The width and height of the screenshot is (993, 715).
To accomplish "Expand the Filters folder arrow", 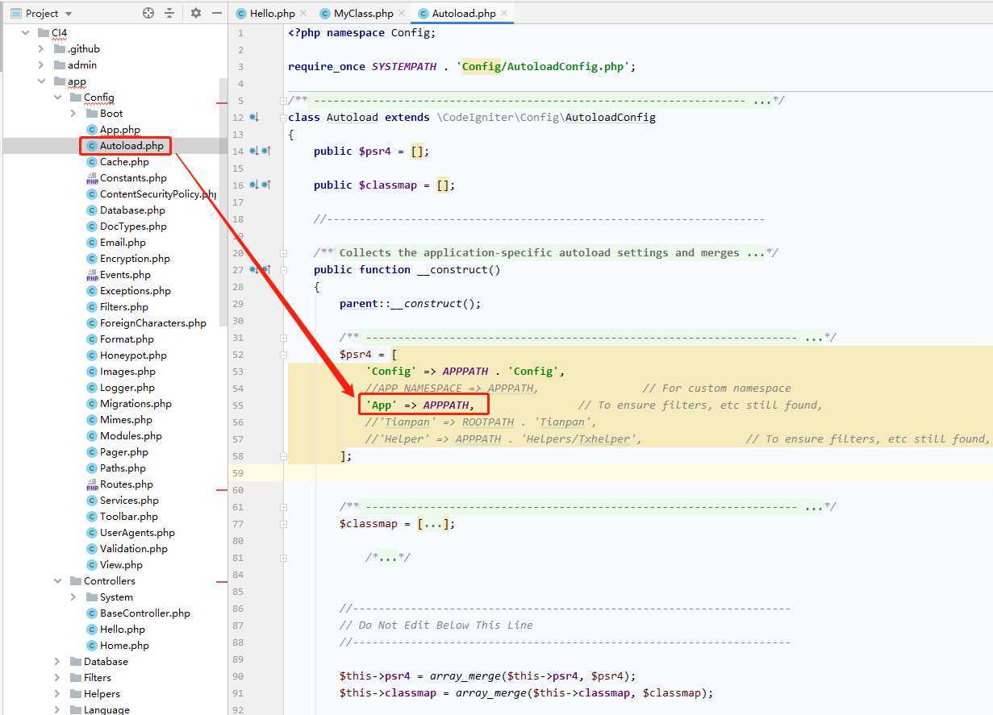I will 57,678.
